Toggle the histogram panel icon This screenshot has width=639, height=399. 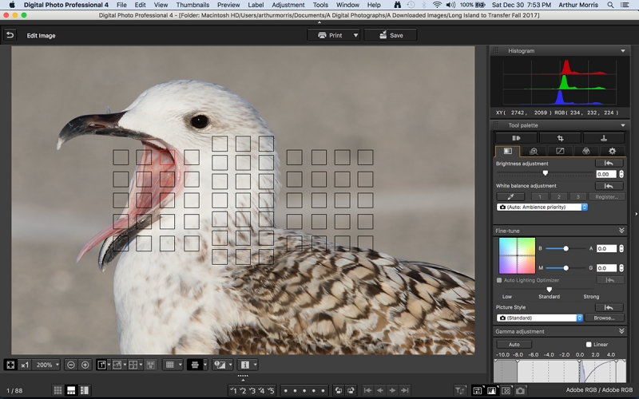tap(491, 390)
